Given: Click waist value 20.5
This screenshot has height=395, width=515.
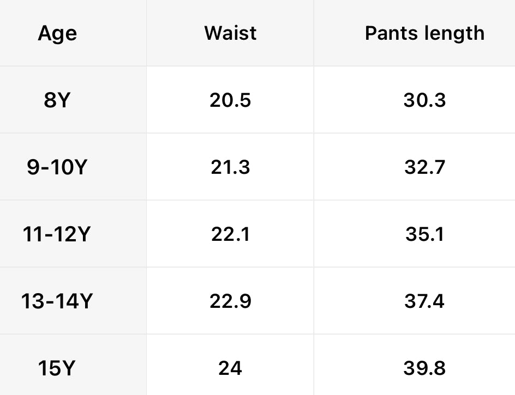Looking at the screenshot, I should click(230, 100).
